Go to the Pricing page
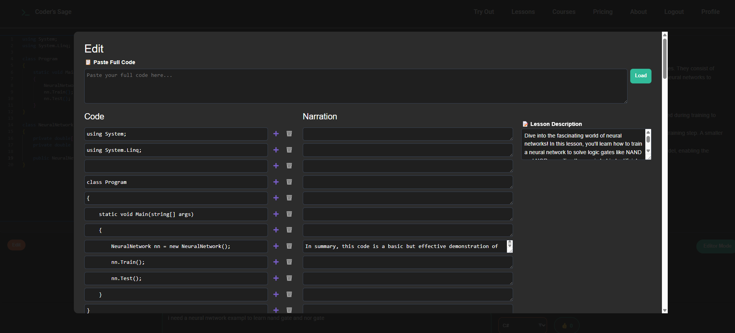 (603, 12)
